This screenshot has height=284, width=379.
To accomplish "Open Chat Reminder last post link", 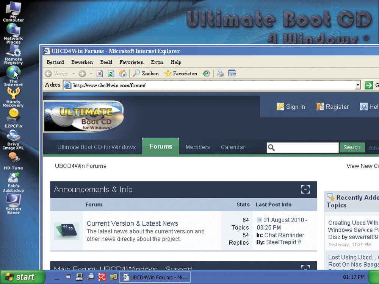I will [284, 235].
